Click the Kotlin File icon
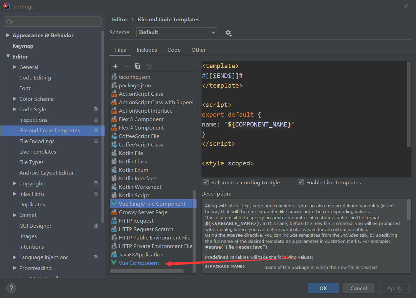The image size is (416, 298). (114, 153)
